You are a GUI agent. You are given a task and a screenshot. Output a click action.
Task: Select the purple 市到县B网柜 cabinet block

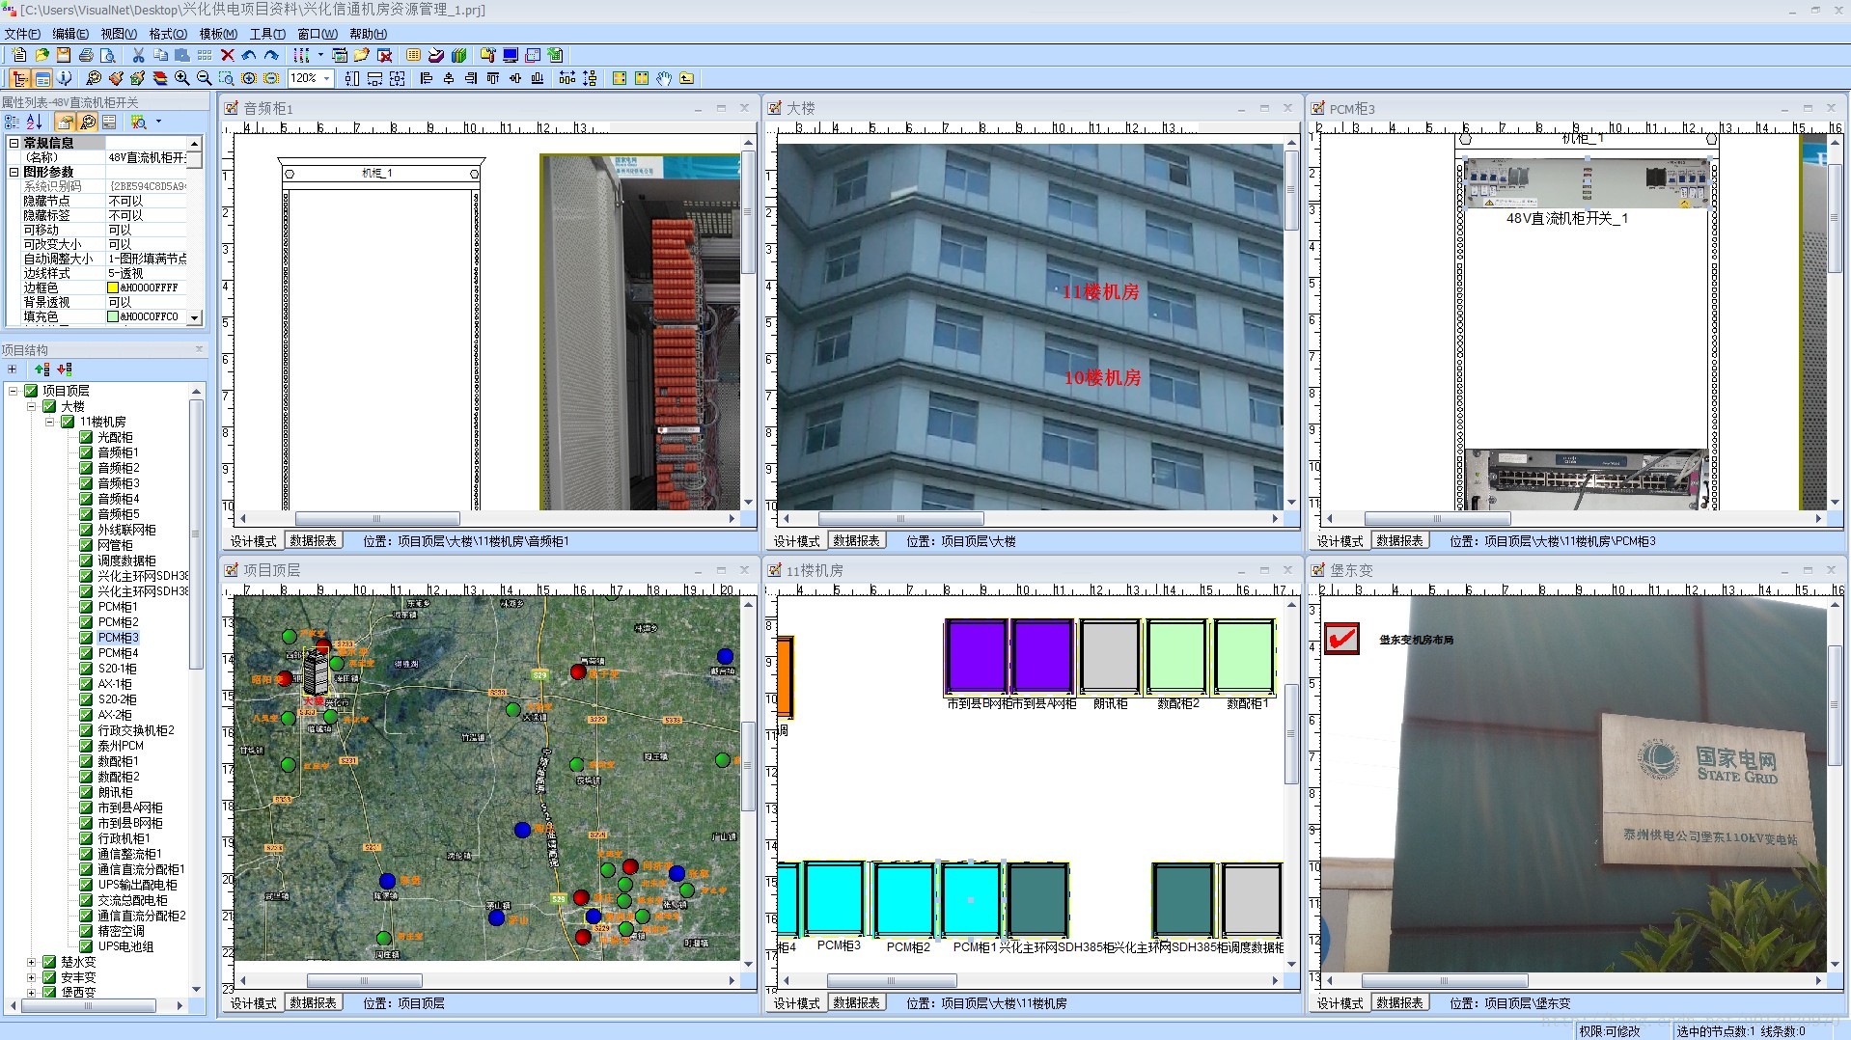pos(977,657)
